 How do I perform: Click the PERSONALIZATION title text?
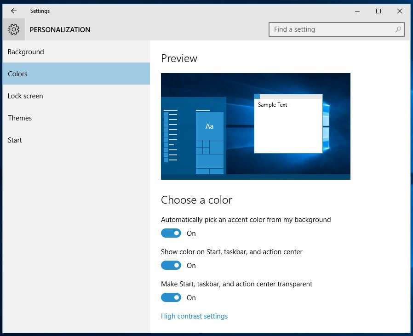(x=60, y=29)
